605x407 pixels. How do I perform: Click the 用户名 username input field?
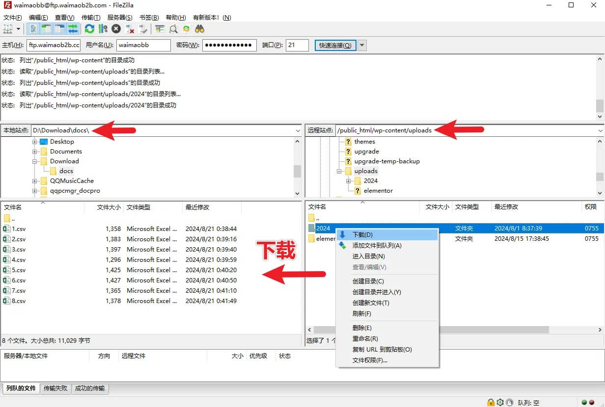tap(143, 45)
